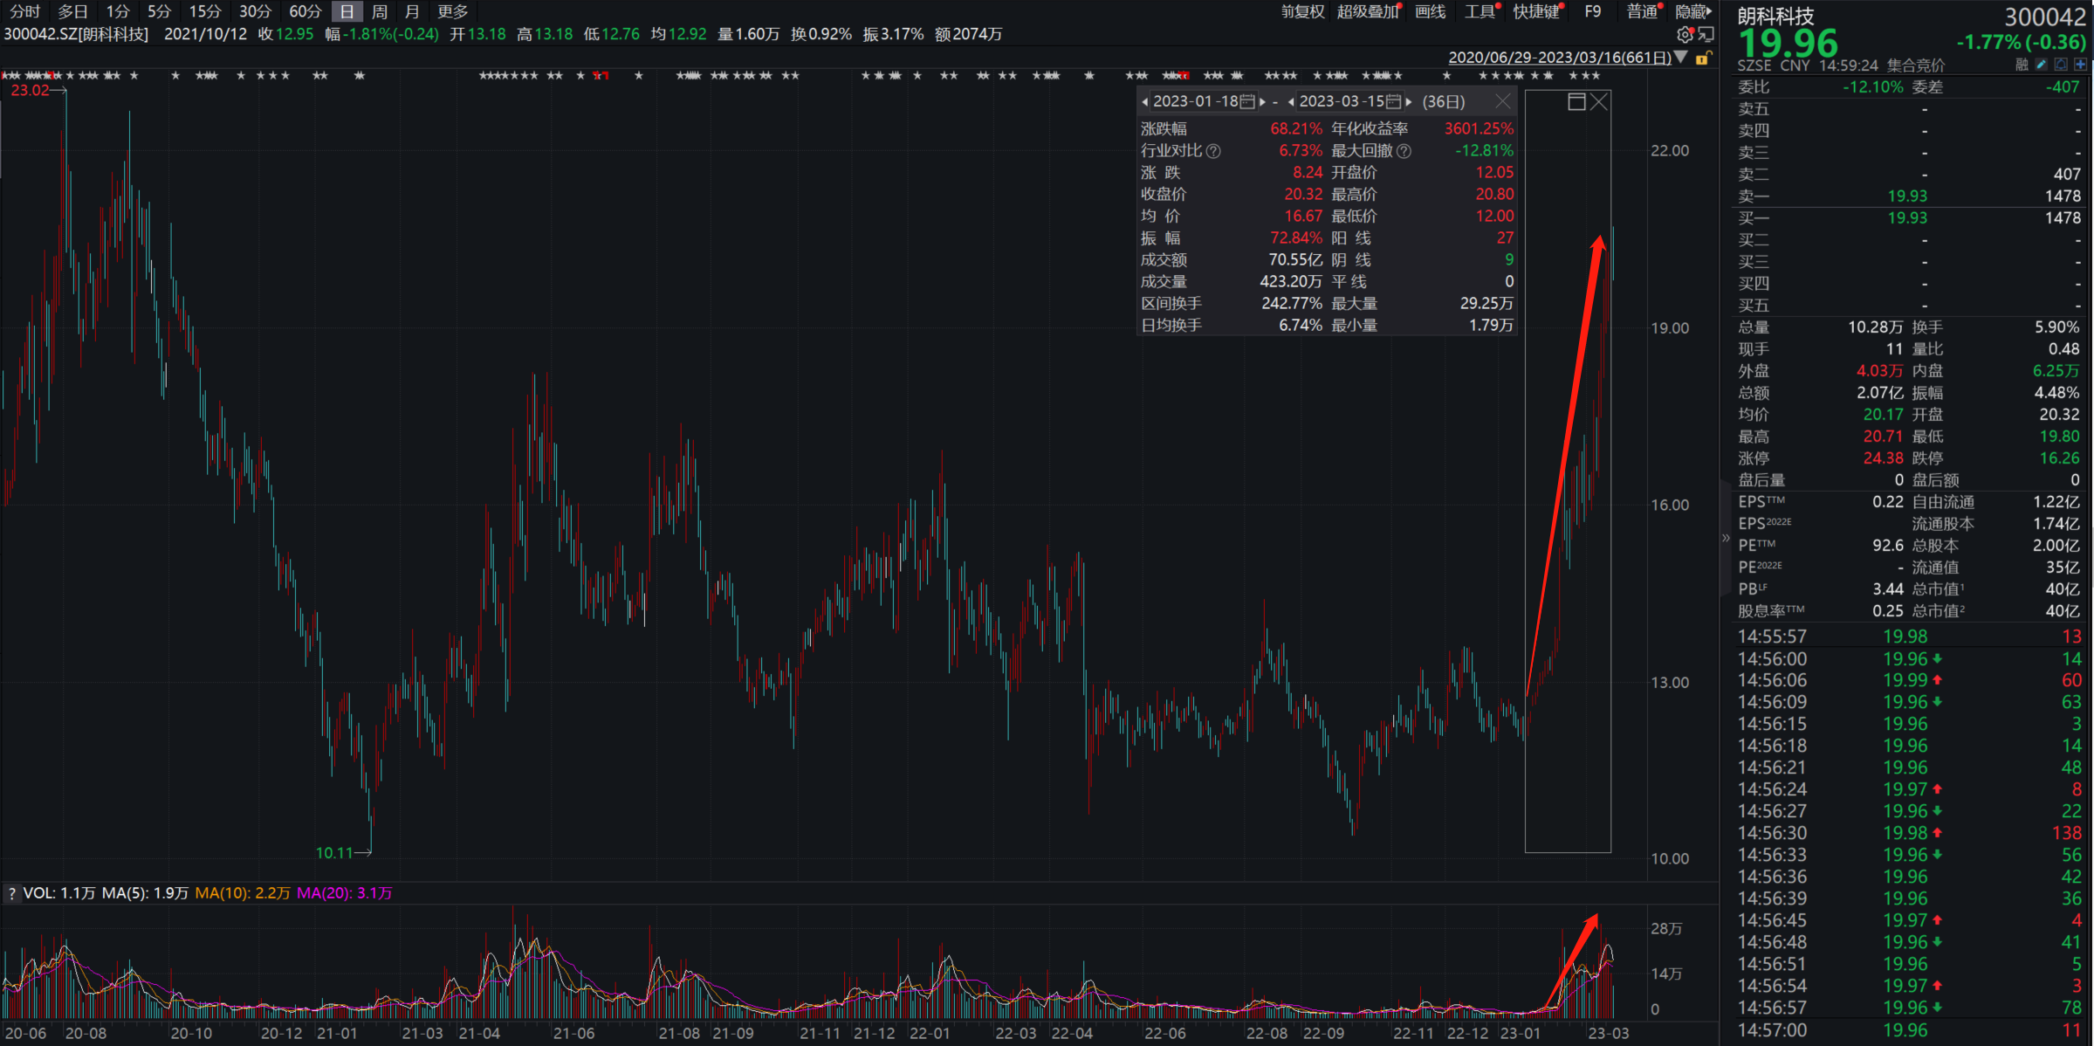Viewport: 2094px width, 1046px height.
Task: Select the 60分 period tab
Action: coord(306,11)
